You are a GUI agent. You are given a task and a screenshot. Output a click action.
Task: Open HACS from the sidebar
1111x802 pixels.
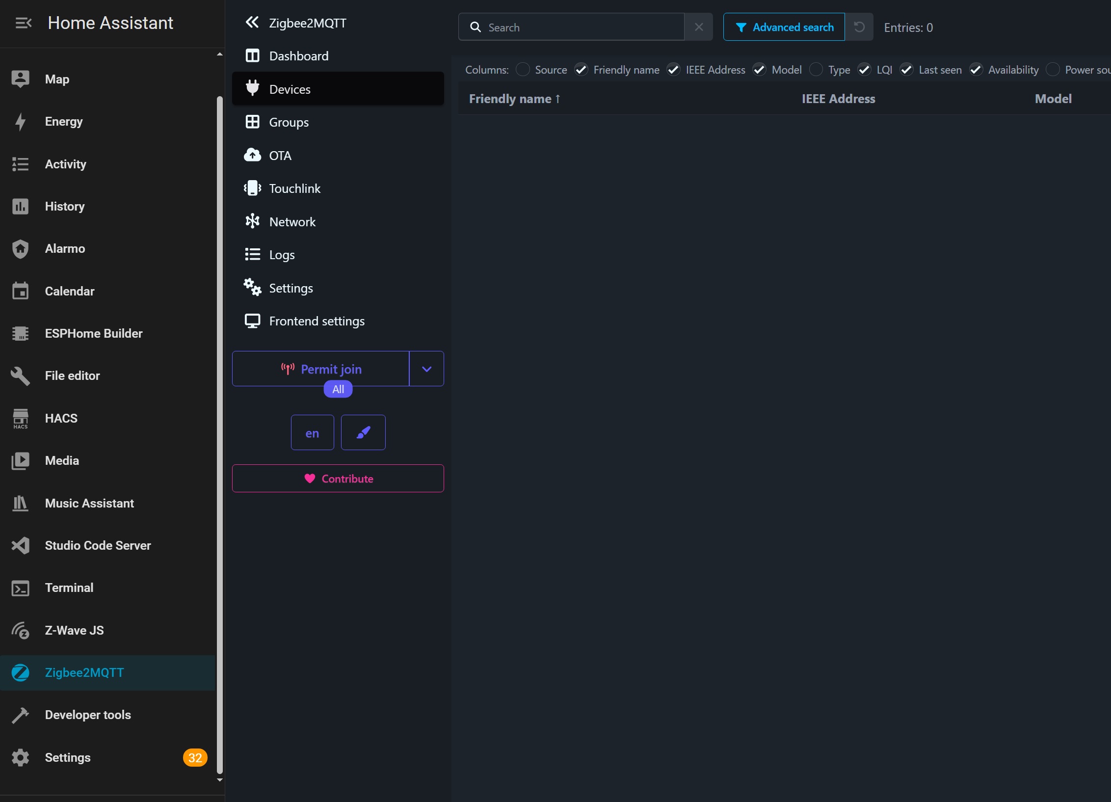click(61, 418)
